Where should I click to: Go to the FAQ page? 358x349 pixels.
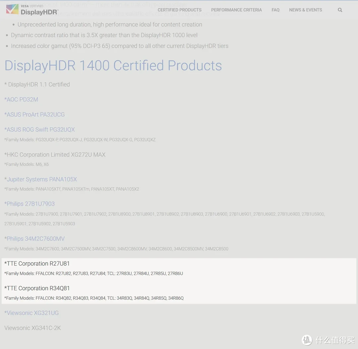[275, 10]
